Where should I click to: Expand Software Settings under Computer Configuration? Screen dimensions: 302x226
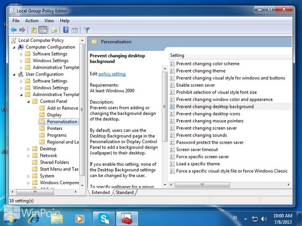(x=21, y=54)
